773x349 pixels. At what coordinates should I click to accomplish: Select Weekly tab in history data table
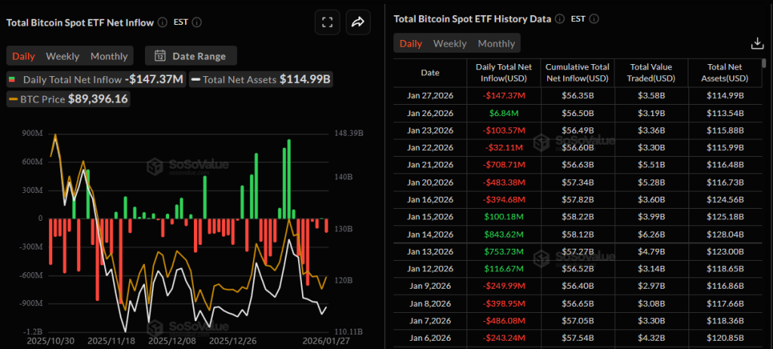(450, 44)
